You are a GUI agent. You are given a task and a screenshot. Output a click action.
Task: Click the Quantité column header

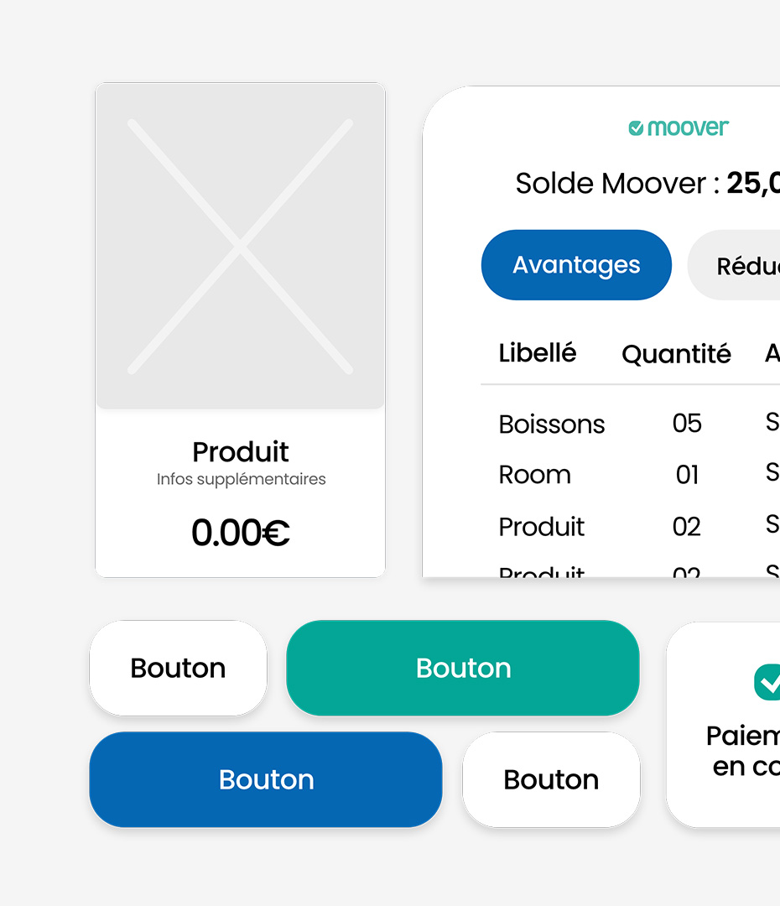pos(676,354)
